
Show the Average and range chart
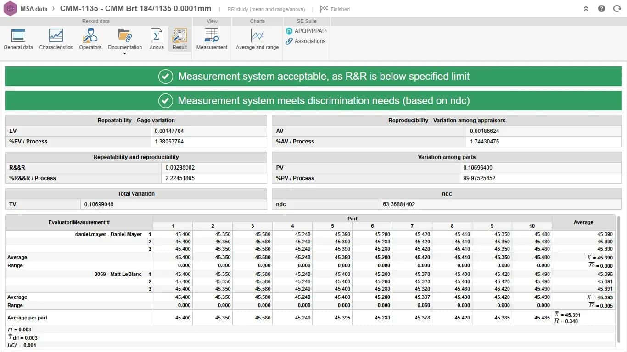(x=257, y=39)
